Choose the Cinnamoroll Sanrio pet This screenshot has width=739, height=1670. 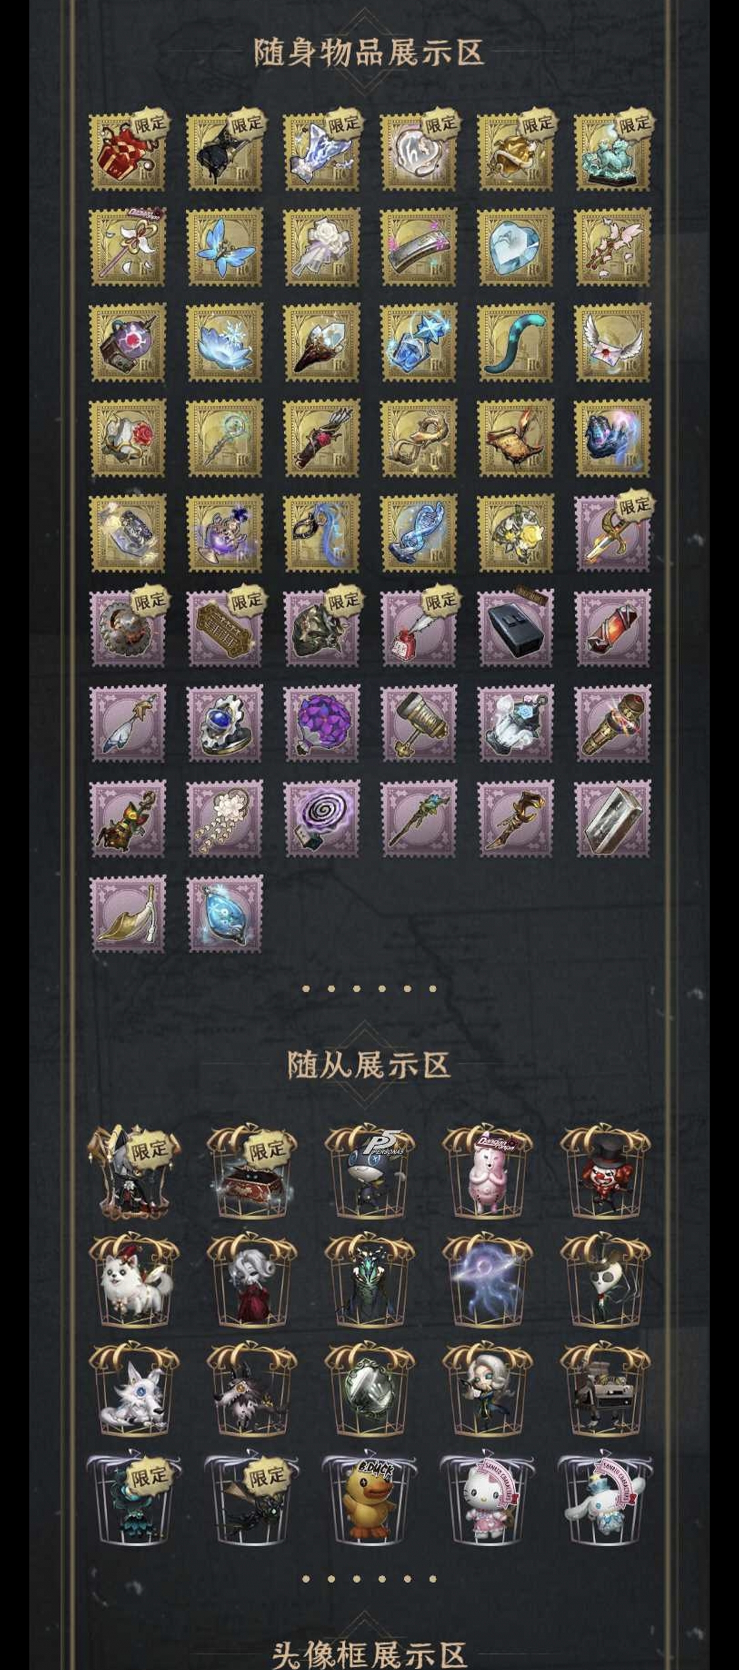pos(605,1500)
